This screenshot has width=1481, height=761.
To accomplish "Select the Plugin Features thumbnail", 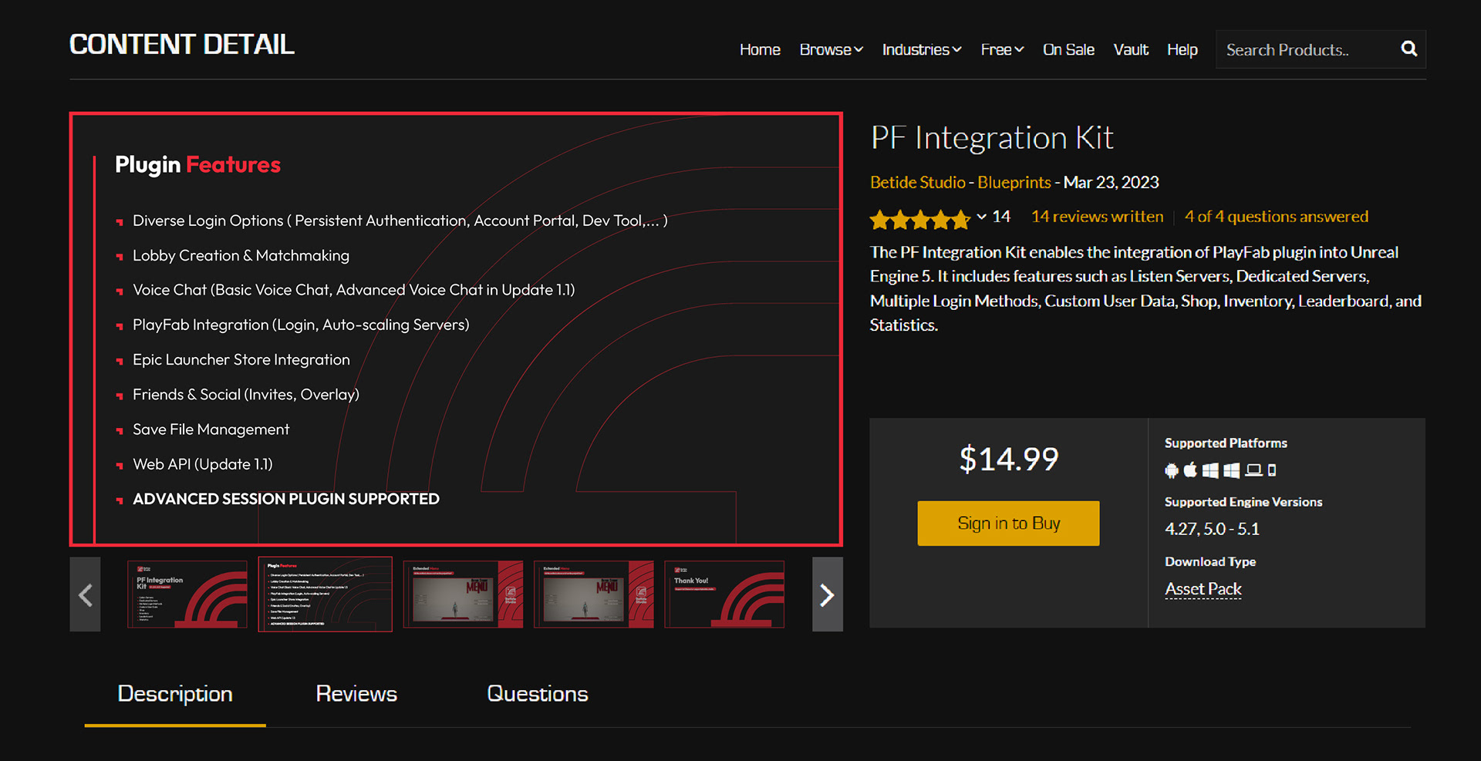I will [x=325, y=594].
